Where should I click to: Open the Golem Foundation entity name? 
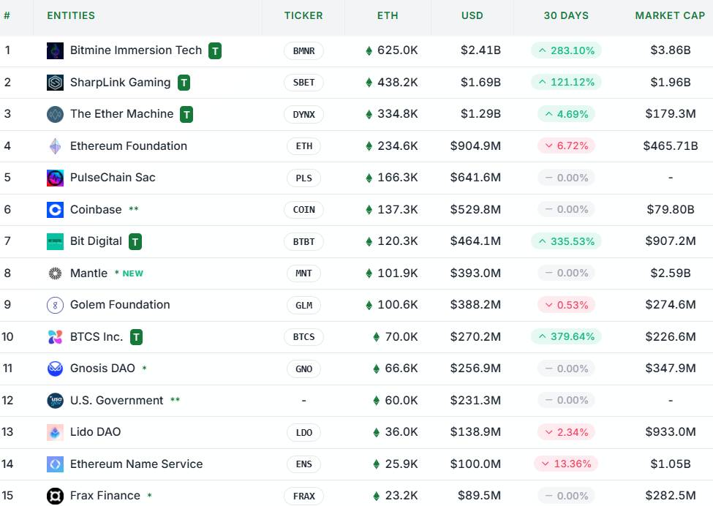[x=120, y=305]
